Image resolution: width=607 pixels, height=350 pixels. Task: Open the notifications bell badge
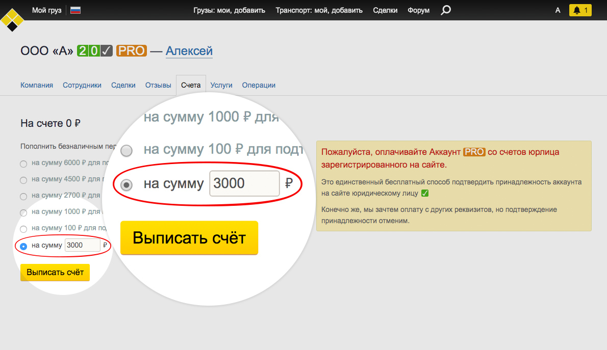coord(580,10)
